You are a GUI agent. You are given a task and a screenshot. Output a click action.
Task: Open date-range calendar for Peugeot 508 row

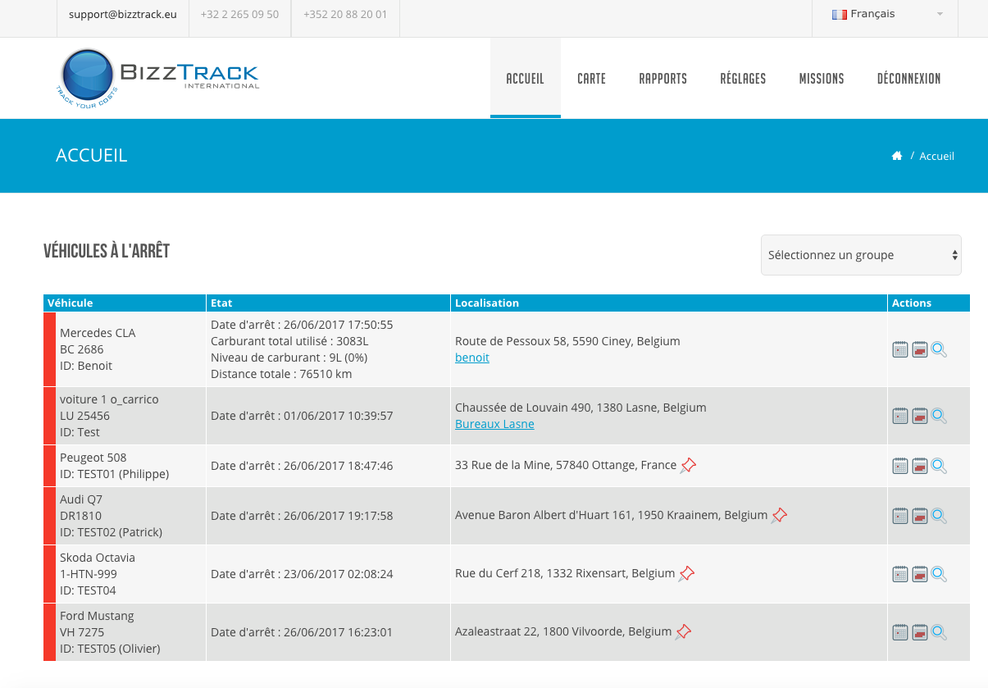click(920, 467)
